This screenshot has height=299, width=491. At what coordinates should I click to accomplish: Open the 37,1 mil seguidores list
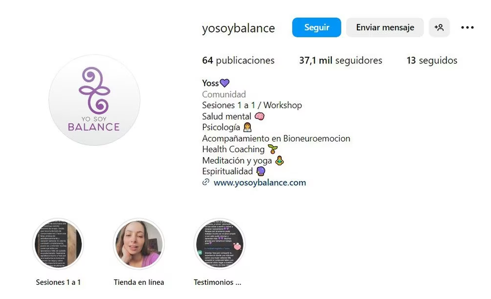[341, 60]
